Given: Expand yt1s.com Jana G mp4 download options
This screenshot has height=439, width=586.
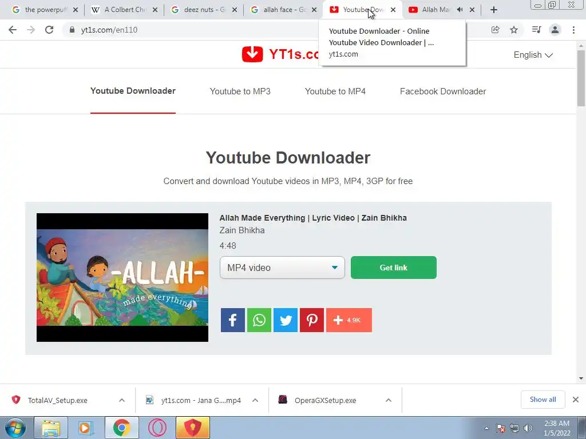Looking at the screenshot, I should pos(255,400).
